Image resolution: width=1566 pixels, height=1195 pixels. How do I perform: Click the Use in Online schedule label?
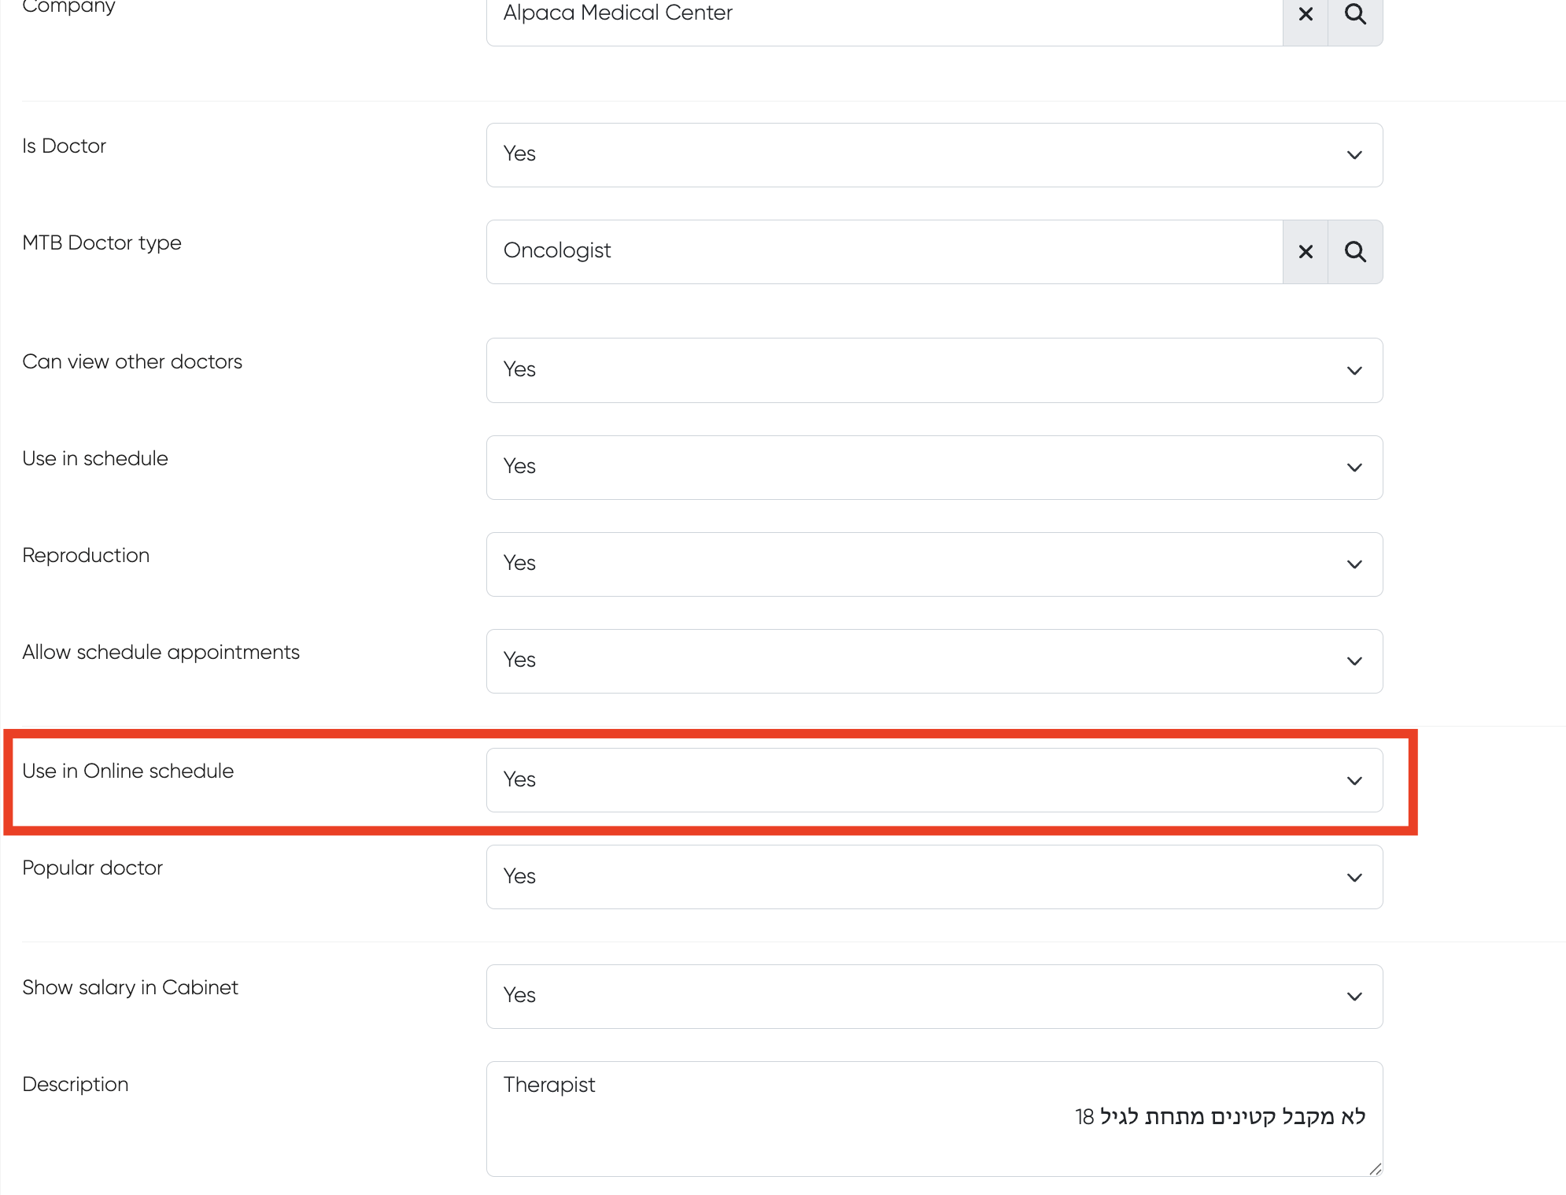128,771
